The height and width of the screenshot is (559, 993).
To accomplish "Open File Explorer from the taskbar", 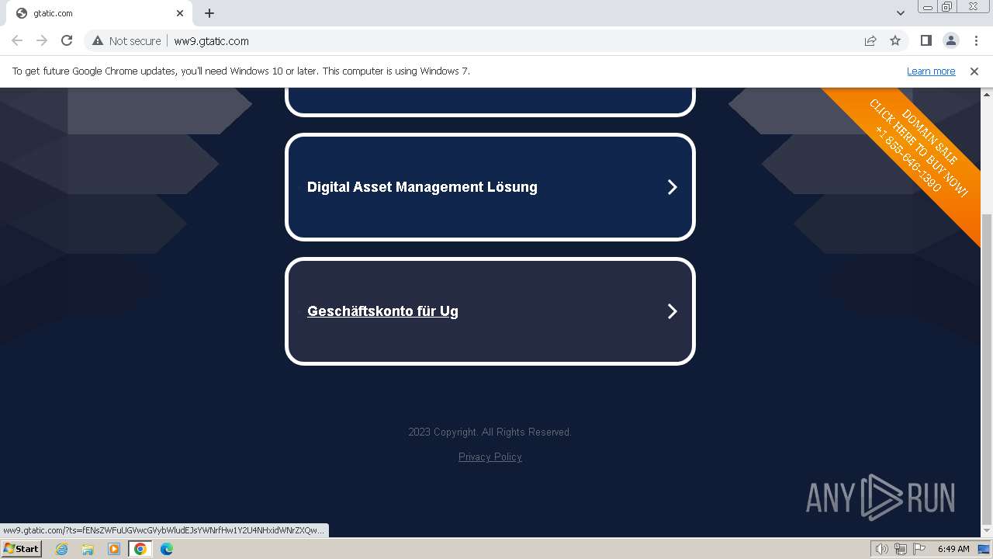I will tap(88, 549).
